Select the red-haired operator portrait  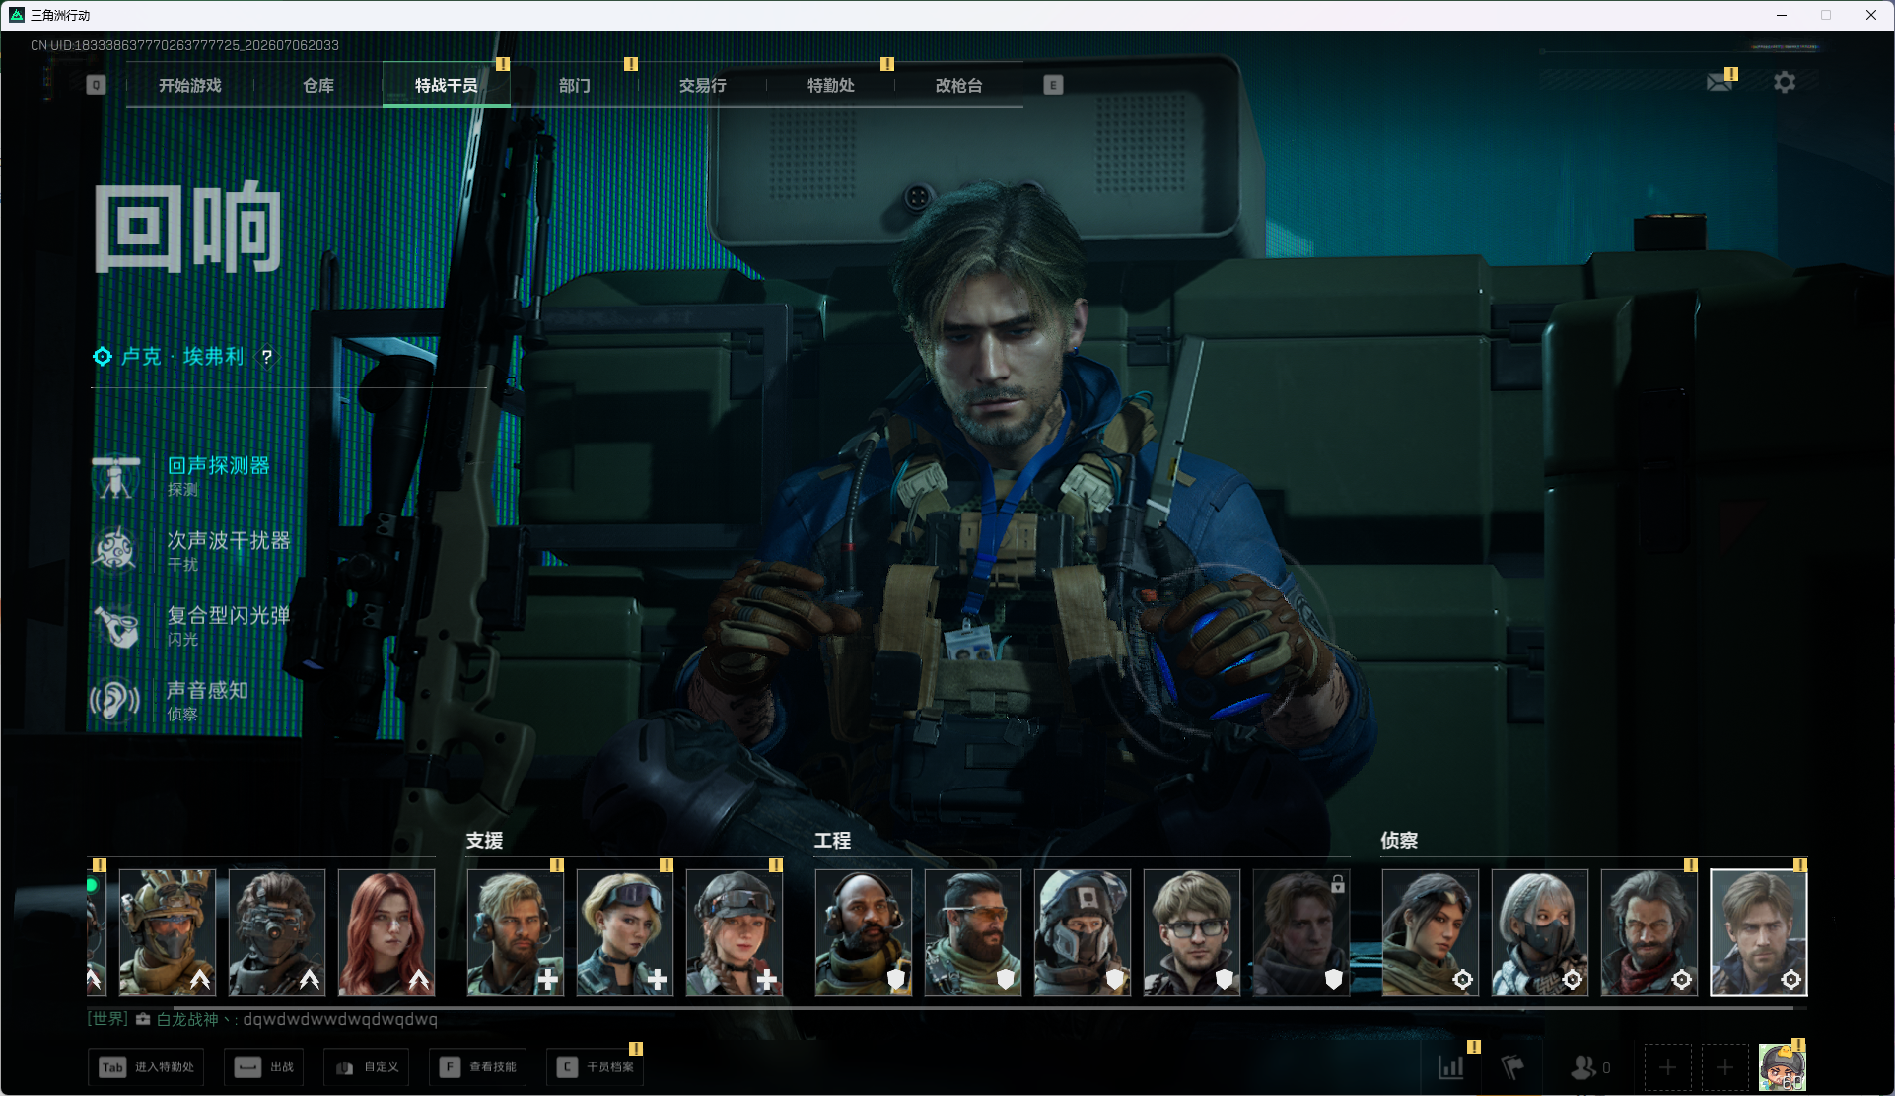(386, 932)
